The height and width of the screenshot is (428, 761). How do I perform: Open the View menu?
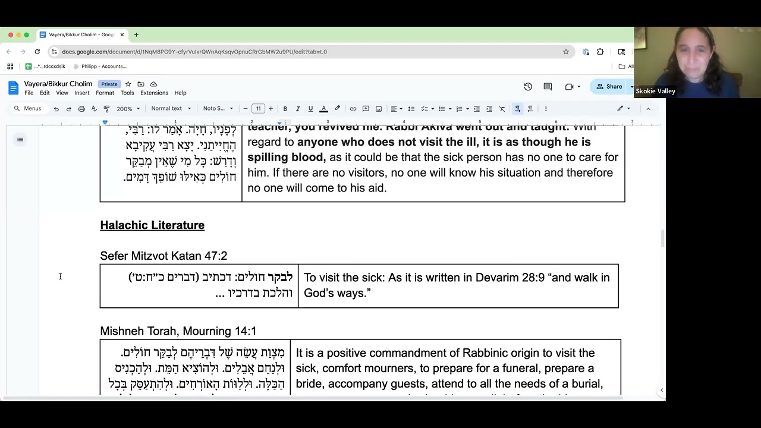point(62,93)
